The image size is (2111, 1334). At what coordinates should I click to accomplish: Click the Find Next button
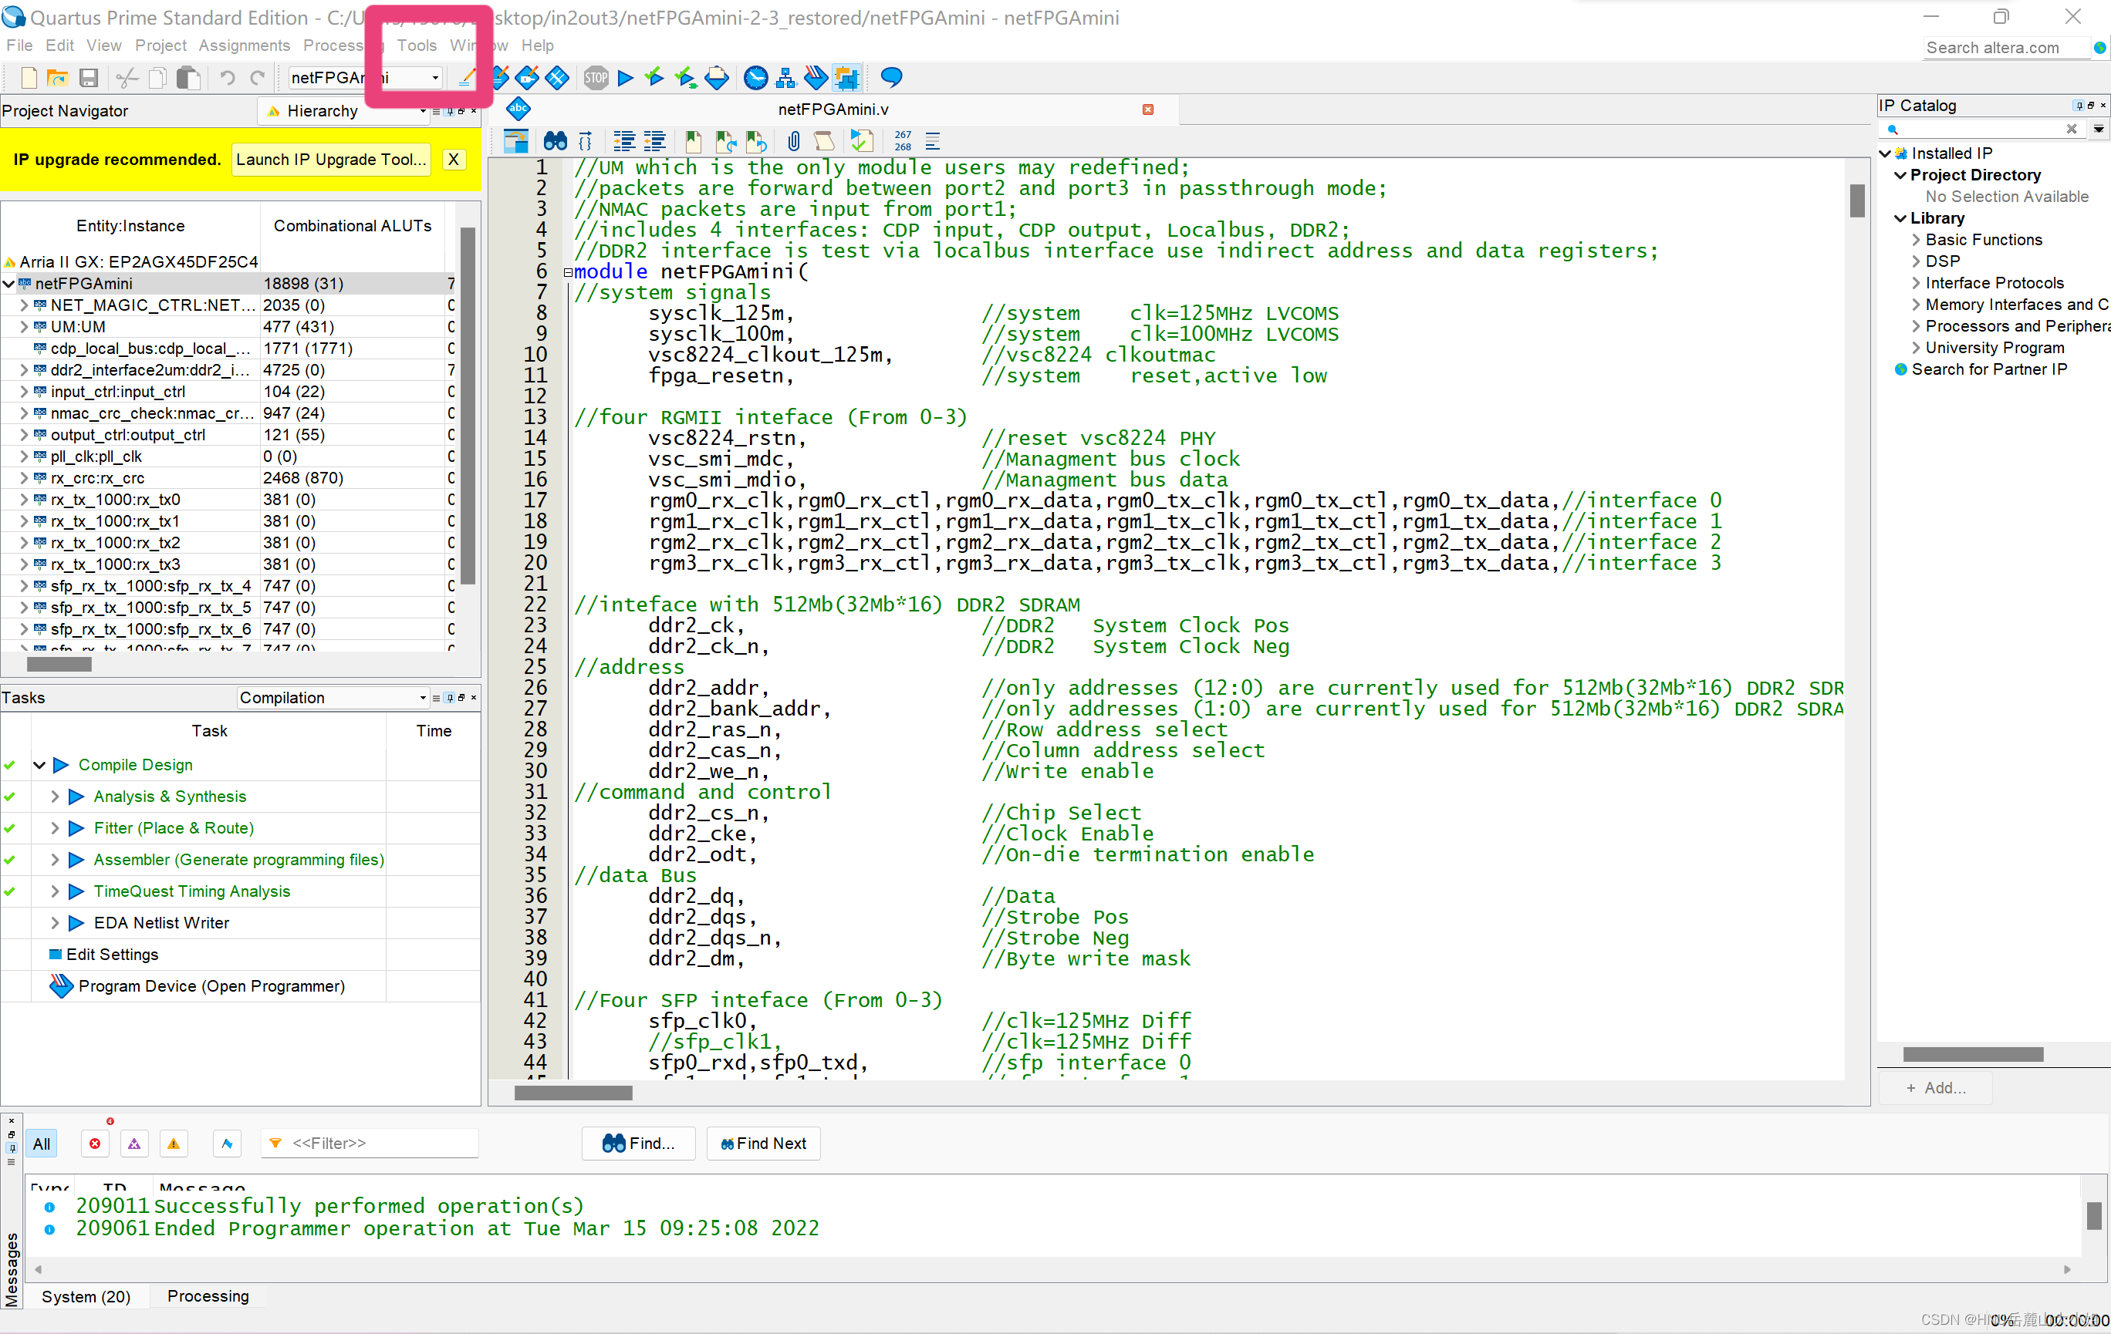coord(763,1143)
